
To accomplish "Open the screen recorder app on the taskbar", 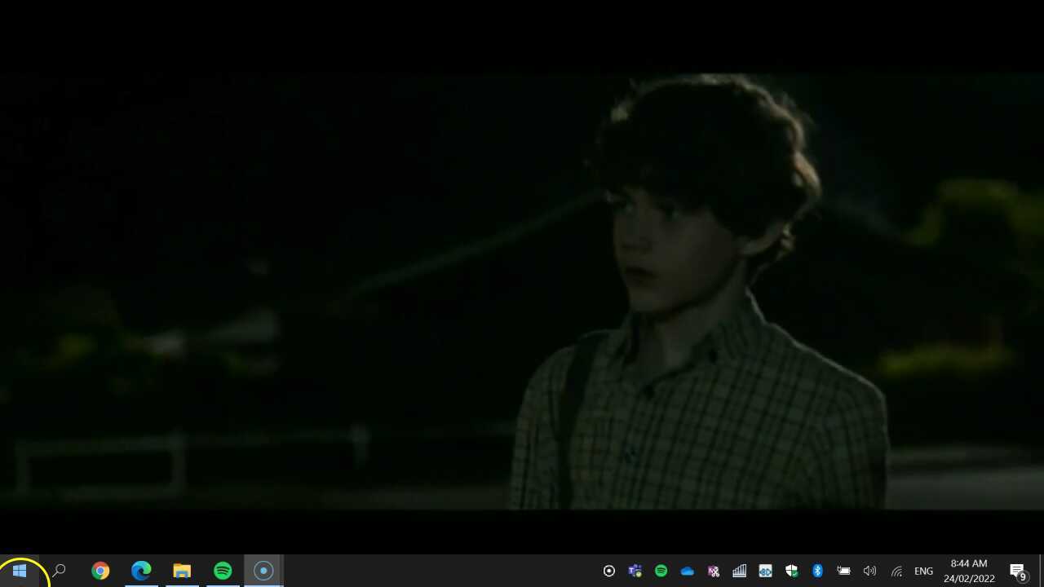I will point(263,570).
